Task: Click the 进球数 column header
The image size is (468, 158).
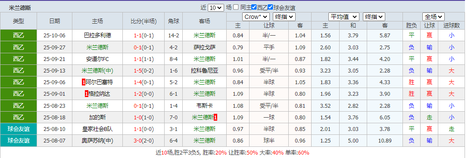Action: pyautogui.click(x=452, y=26)
